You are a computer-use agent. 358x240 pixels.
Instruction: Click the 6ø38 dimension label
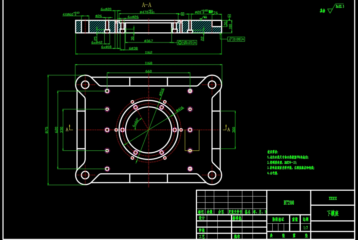click(x=133, y=48)
